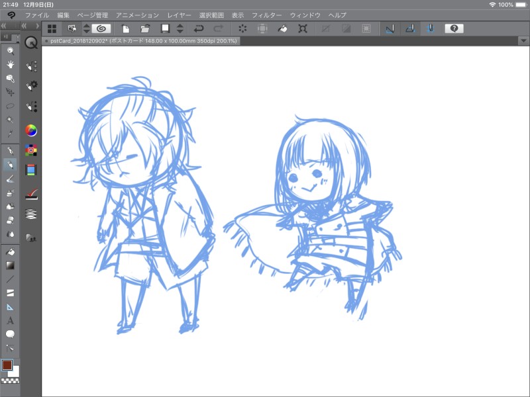This screenshot has height=397, width=530.
Task: Save the document
Action: point(165,28)
